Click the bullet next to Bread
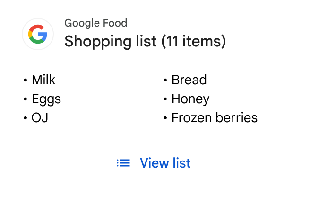 [x=165, y=81]
